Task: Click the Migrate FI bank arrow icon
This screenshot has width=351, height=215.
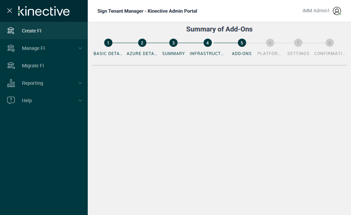Action: click(x=11, y=65)
